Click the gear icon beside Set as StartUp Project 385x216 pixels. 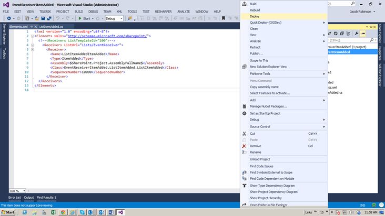(244, 113)
